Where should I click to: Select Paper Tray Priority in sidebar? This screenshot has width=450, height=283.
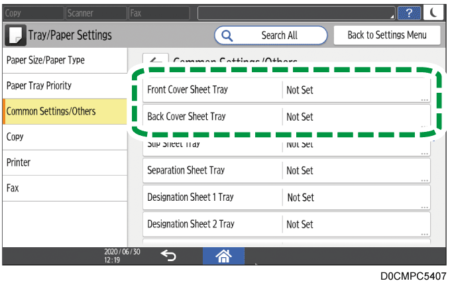[x=64, y=85]
